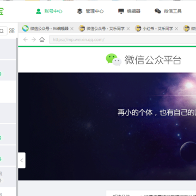Click the 微信公众平台 logo

114,59
